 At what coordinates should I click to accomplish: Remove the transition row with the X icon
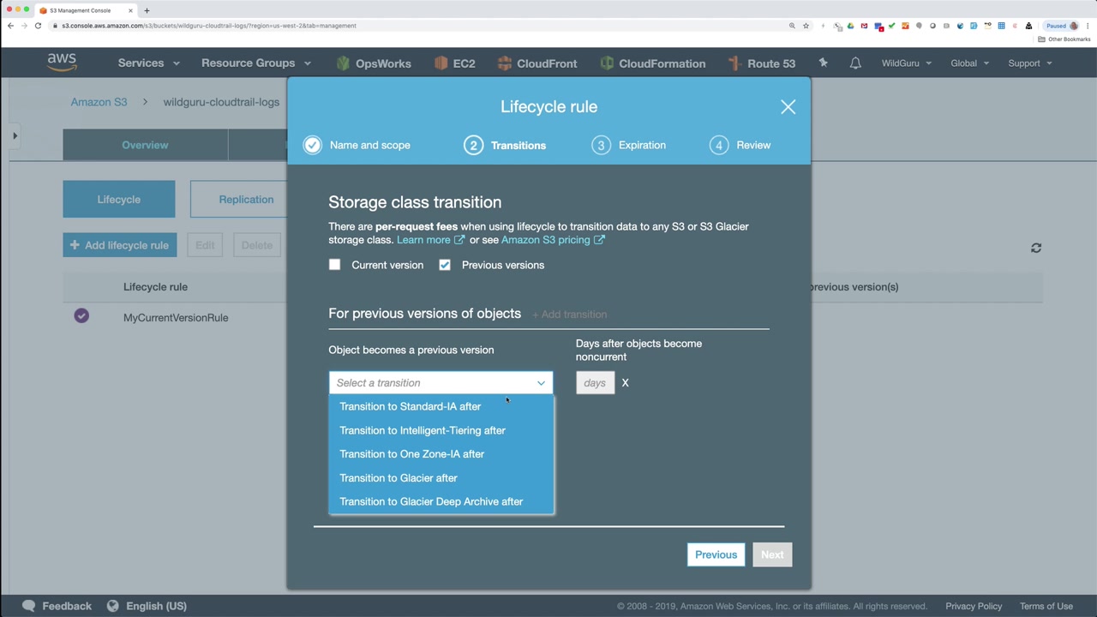coord(625,383)
